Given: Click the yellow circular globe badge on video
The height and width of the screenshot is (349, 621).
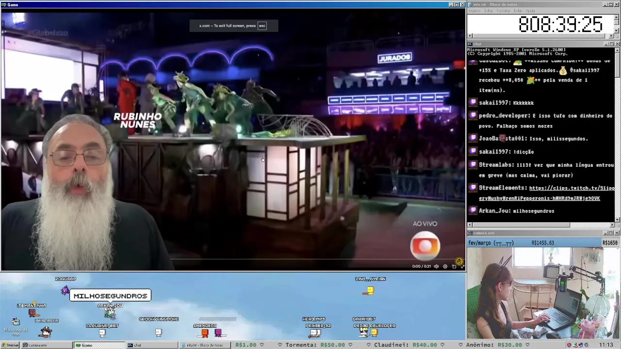Looking at the screenshot, I should (x=459, y=261).
